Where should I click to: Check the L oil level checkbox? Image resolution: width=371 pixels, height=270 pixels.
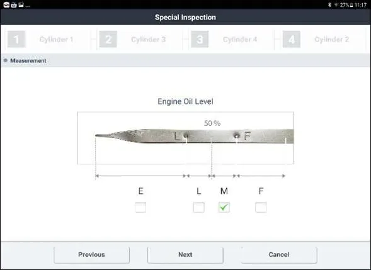pyautogui.click(x=199, y=207)
